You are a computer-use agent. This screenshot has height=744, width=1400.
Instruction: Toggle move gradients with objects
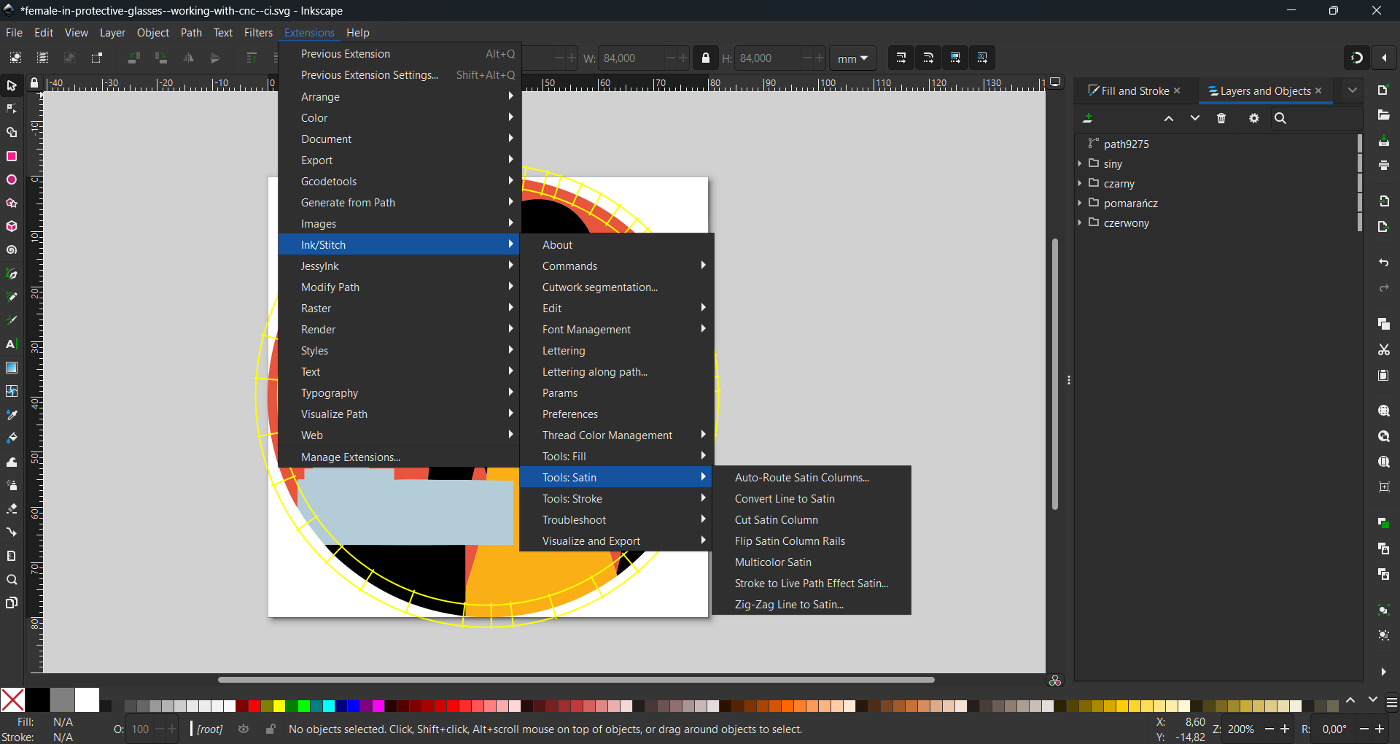click(x=955, y=58)
